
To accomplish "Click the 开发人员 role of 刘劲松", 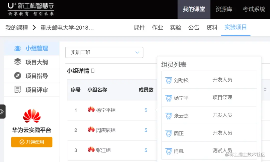I will [222, 80].
